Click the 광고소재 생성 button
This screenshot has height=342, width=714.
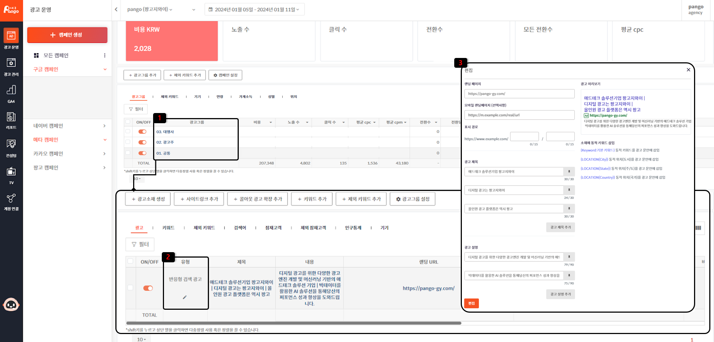pos(148,199)
